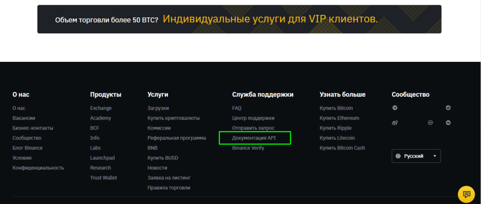Image resolution: width=481 pixels, height=204 pixels.
Task: Open Реферальная программа link
Action: (177, 138)
